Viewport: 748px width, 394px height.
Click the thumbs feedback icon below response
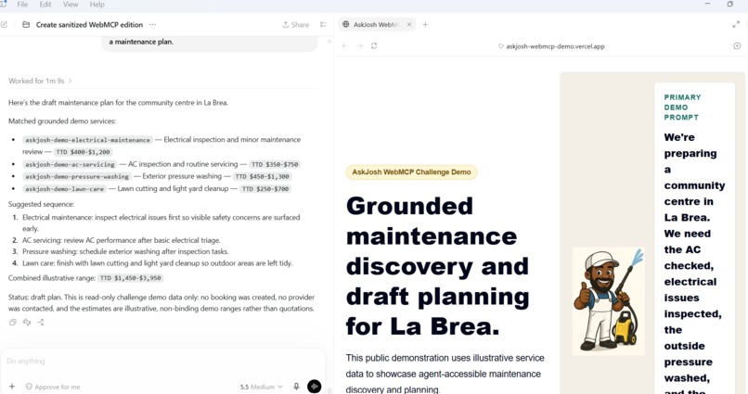click(x=27, y=323)
